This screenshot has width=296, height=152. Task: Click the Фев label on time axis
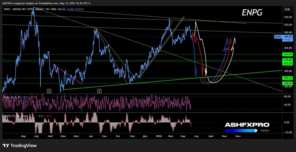tap(171, 136)
